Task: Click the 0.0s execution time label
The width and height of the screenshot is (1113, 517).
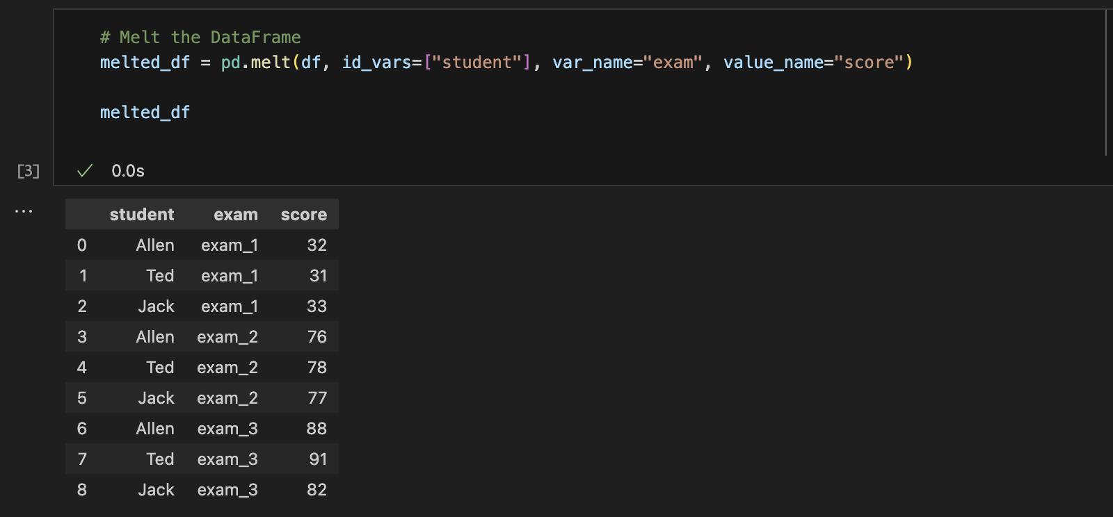Action: point(128,171)
